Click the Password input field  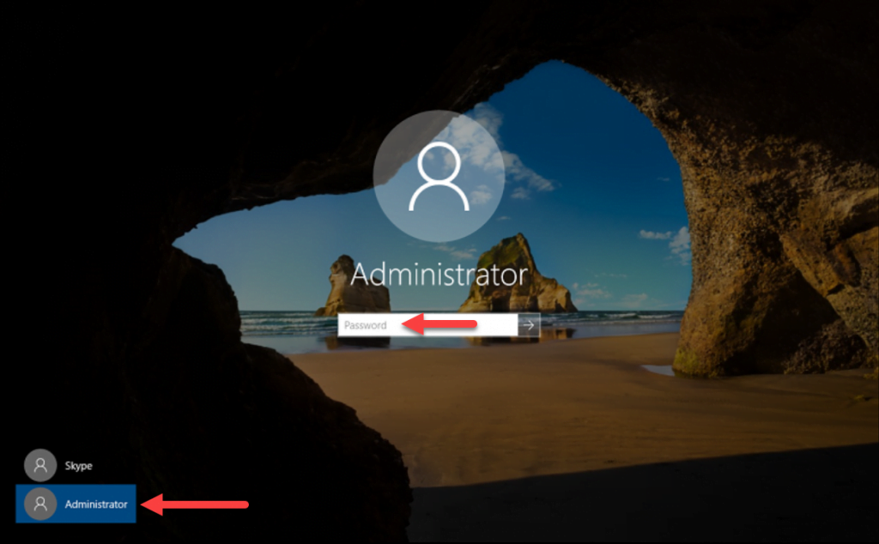(427, 325)
